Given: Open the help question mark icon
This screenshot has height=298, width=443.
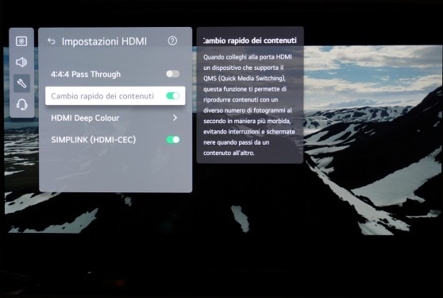Looking at the screenshot, I should click(x=172, y=41).
